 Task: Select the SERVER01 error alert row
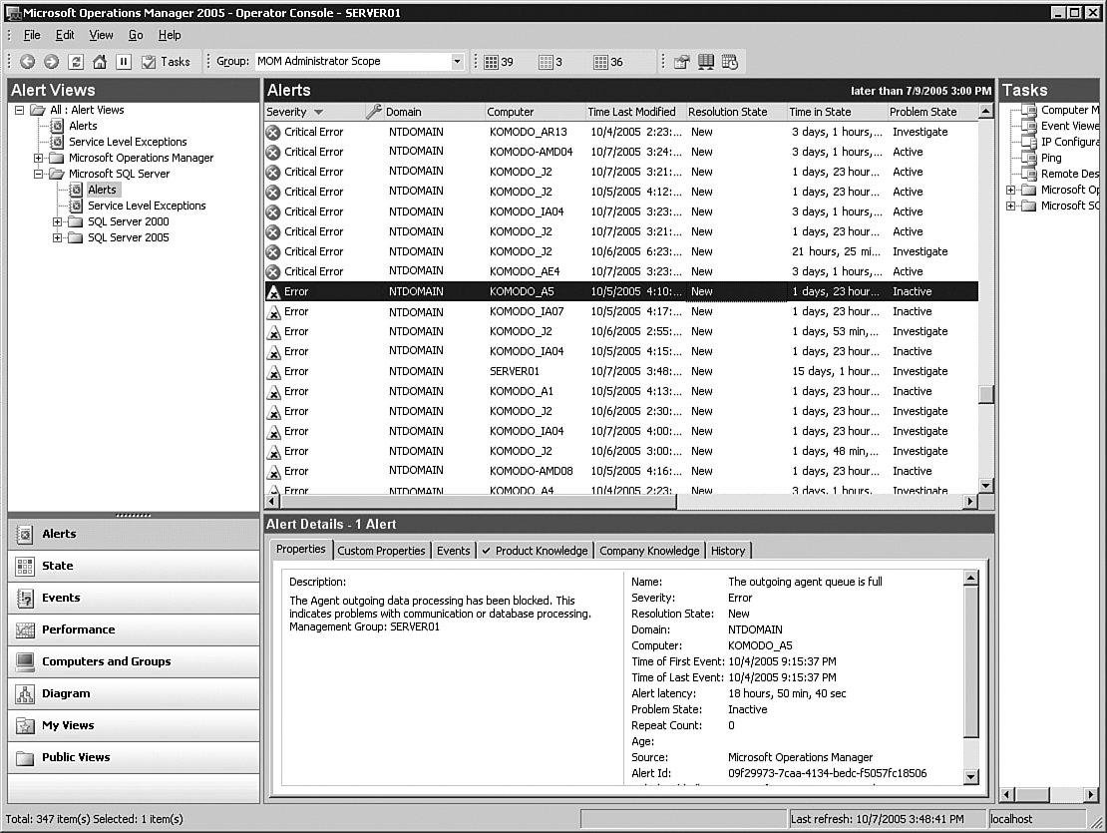pos(618,371)
